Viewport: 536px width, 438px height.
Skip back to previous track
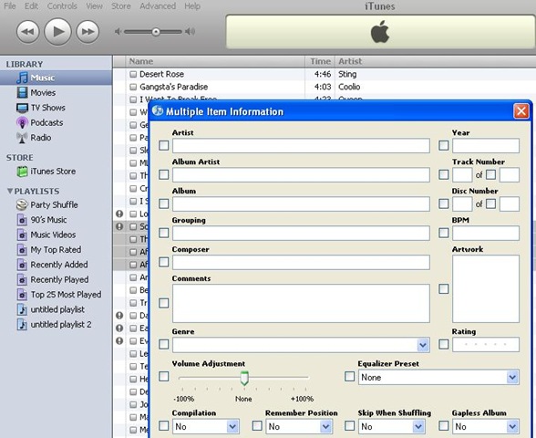pyautogui.click(x=28, y=32)
